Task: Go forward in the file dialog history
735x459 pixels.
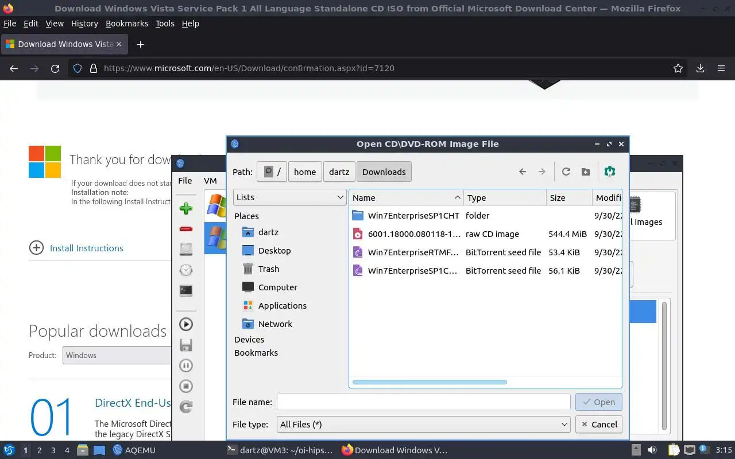Action: (x=541, y=172)
